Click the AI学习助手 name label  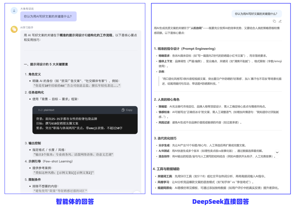(27, 28)
